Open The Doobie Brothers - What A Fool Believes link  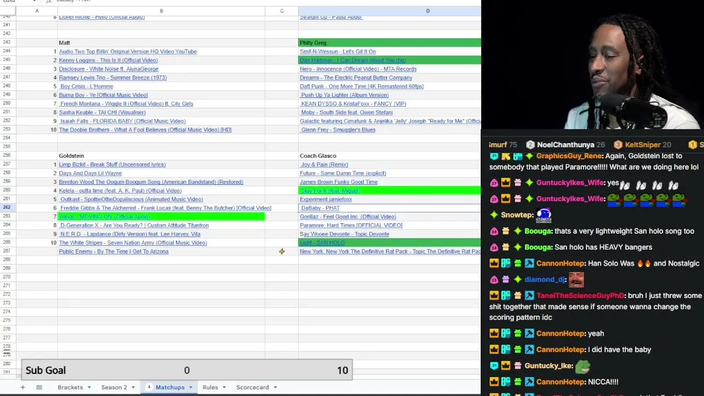[x=145, y=130]
